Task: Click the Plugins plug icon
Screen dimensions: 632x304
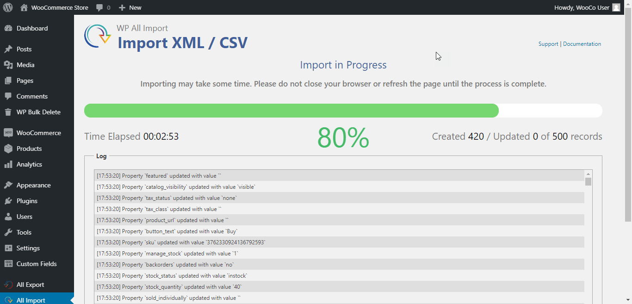Action: tap(8, 201)
